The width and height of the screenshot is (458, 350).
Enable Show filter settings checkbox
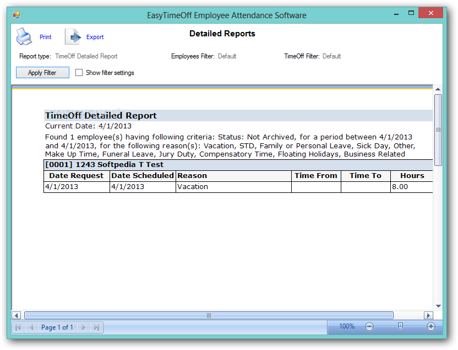pos(79,73)
